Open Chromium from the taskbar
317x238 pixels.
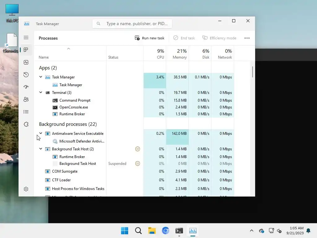(166, 231)
